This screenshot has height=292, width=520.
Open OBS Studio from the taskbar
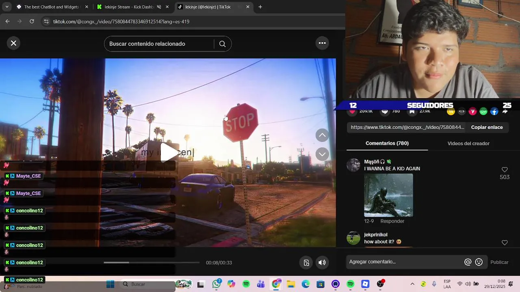pos(380,284)
